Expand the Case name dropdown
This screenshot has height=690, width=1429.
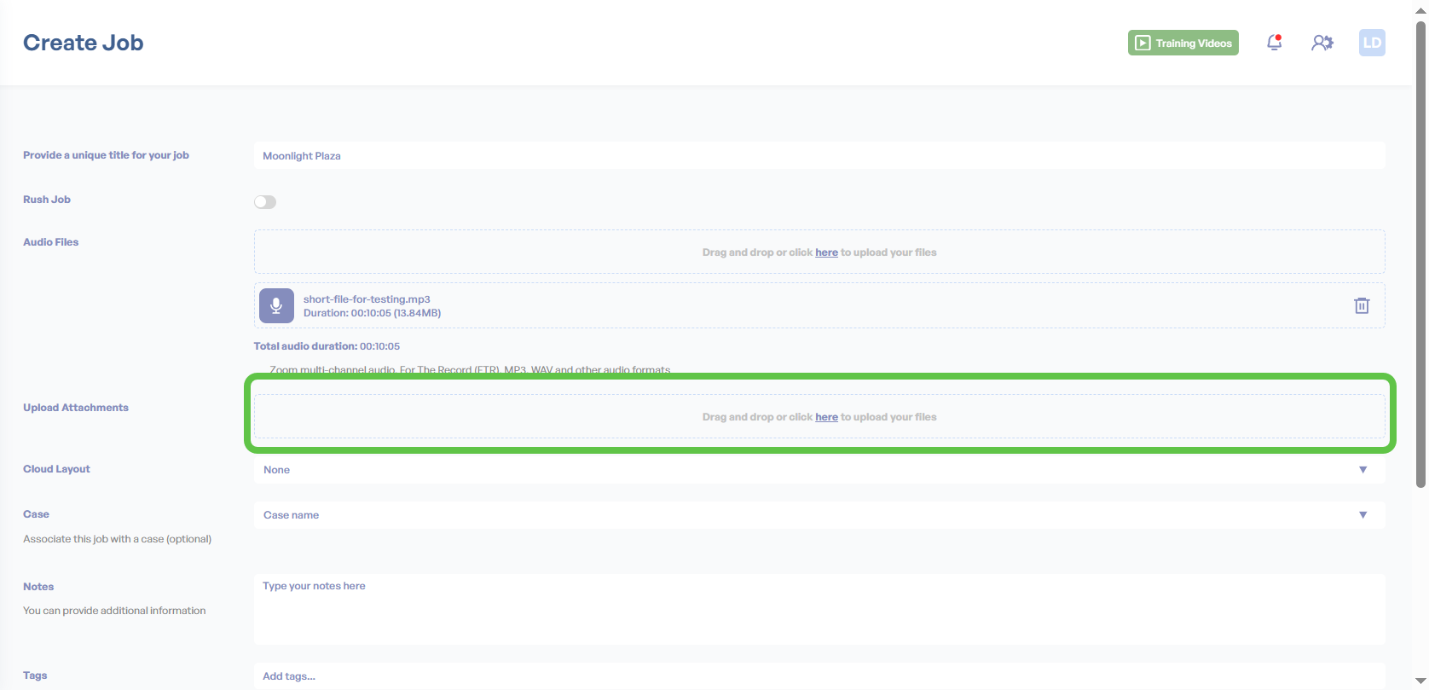tap(819, 515)
